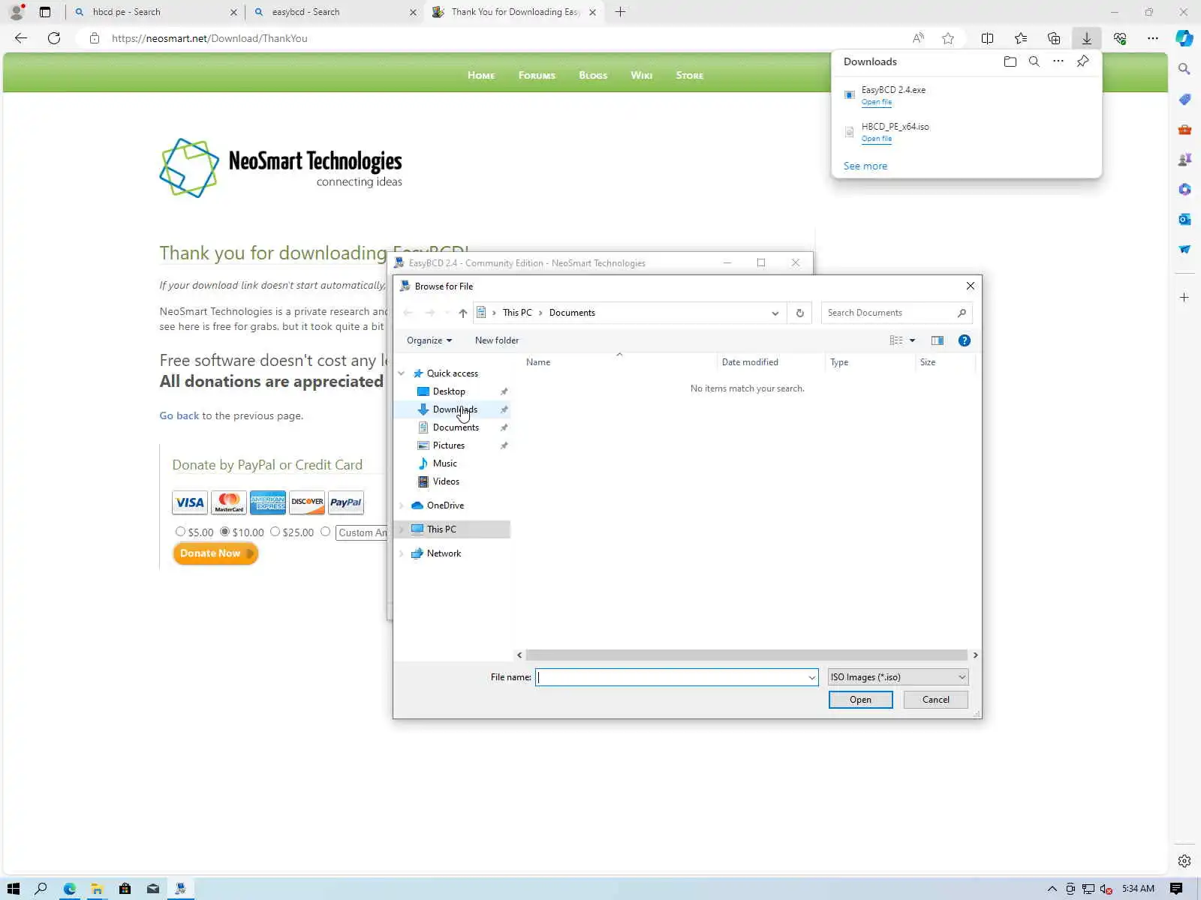Viewport: 1201px width, 900px height.
Task: Collapse the Quick access tree node
Action: click(x=402, y=373)
